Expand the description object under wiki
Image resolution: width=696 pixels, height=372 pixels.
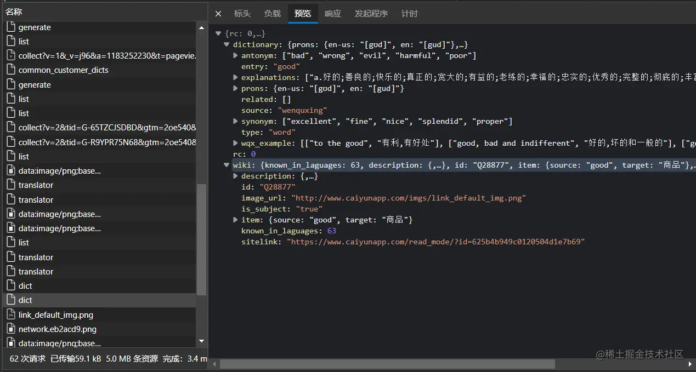[235, 176]
